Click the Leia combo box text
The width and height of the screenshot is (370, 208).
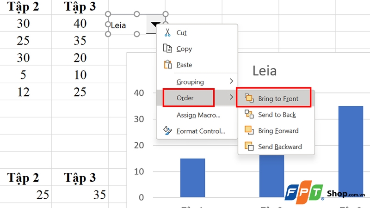click(x=118, y=25)
